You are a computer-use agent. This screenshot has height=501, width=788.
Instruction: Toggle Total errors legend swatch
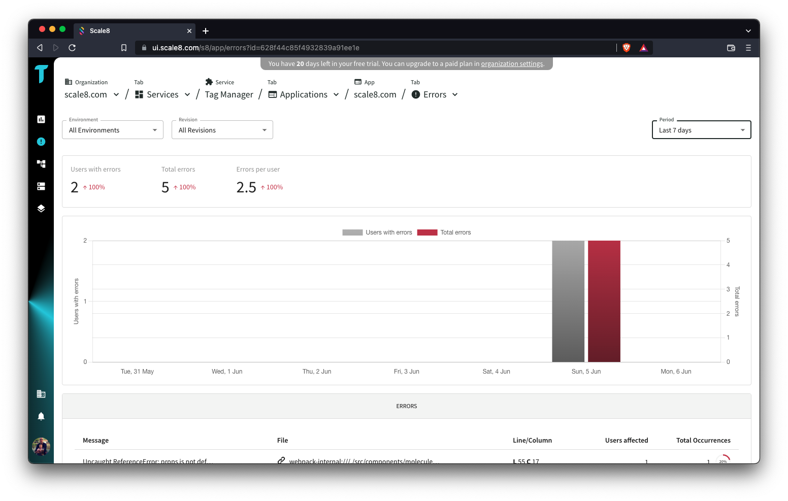(x=427, y=232)
